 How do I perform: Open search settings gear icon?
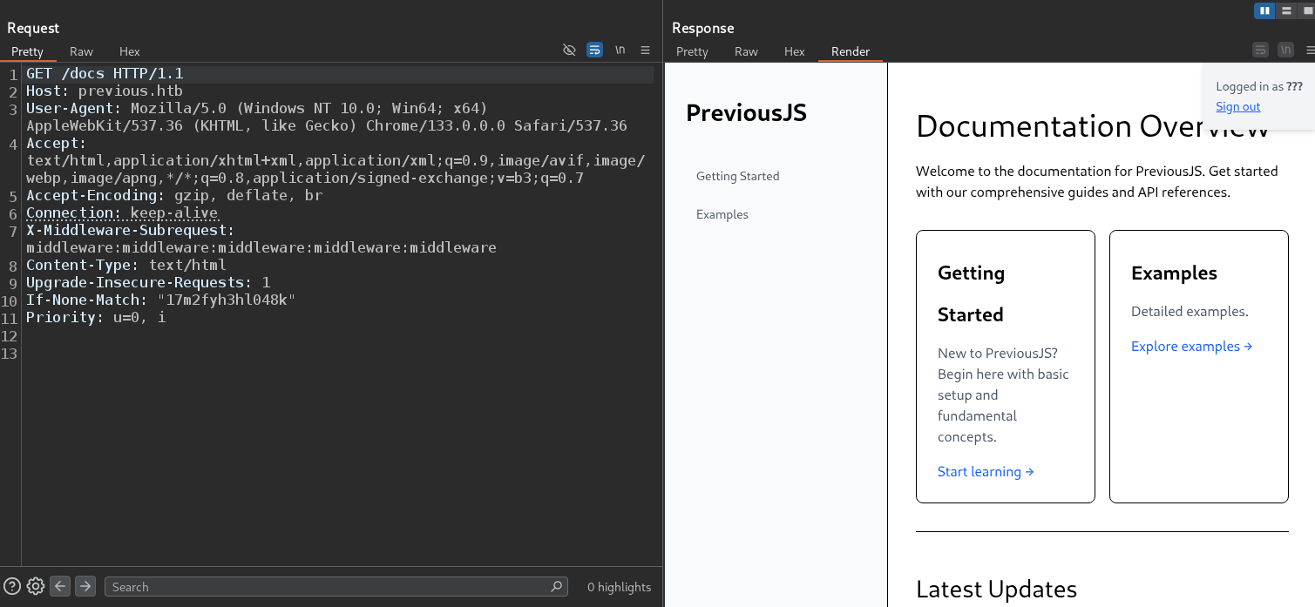(x=36, y=586)
